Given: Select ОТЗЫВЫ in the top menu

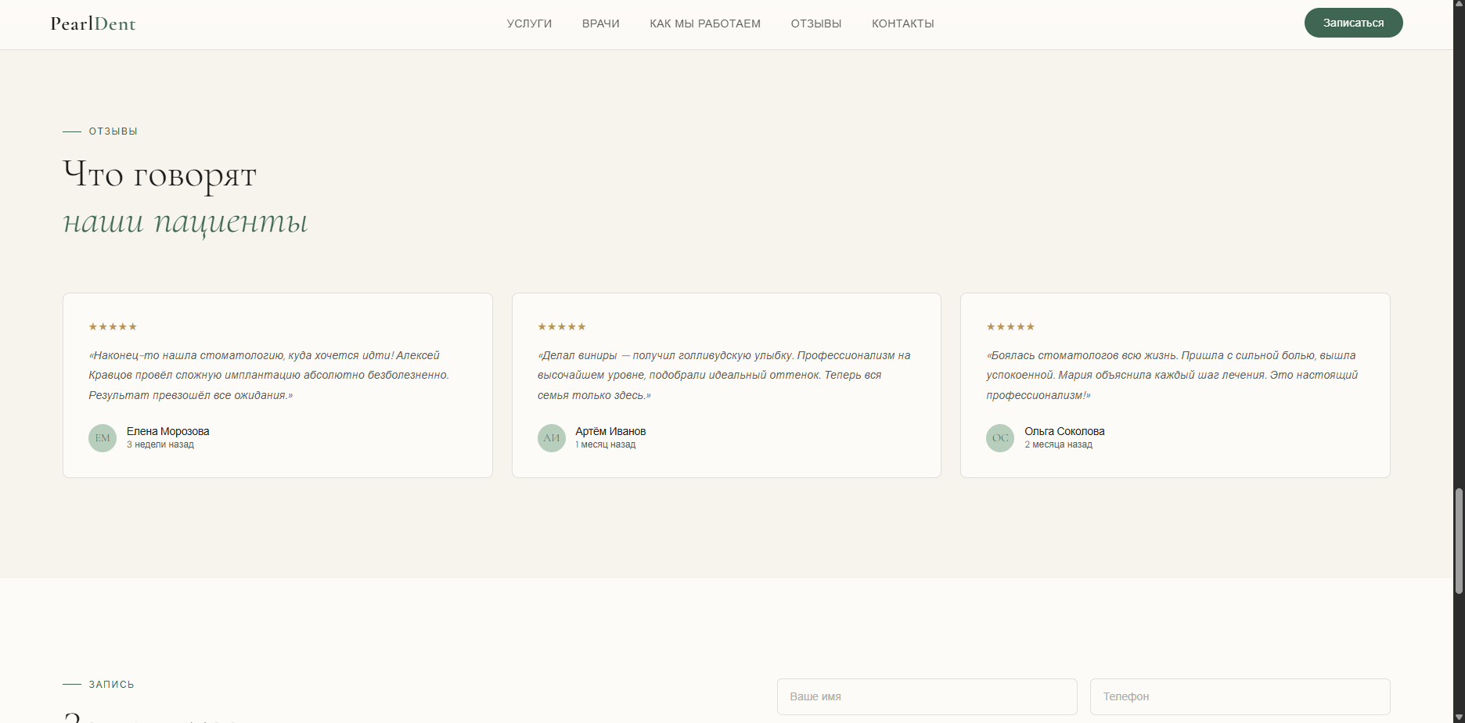Looking at the screenshot, I should pos(816,23).
